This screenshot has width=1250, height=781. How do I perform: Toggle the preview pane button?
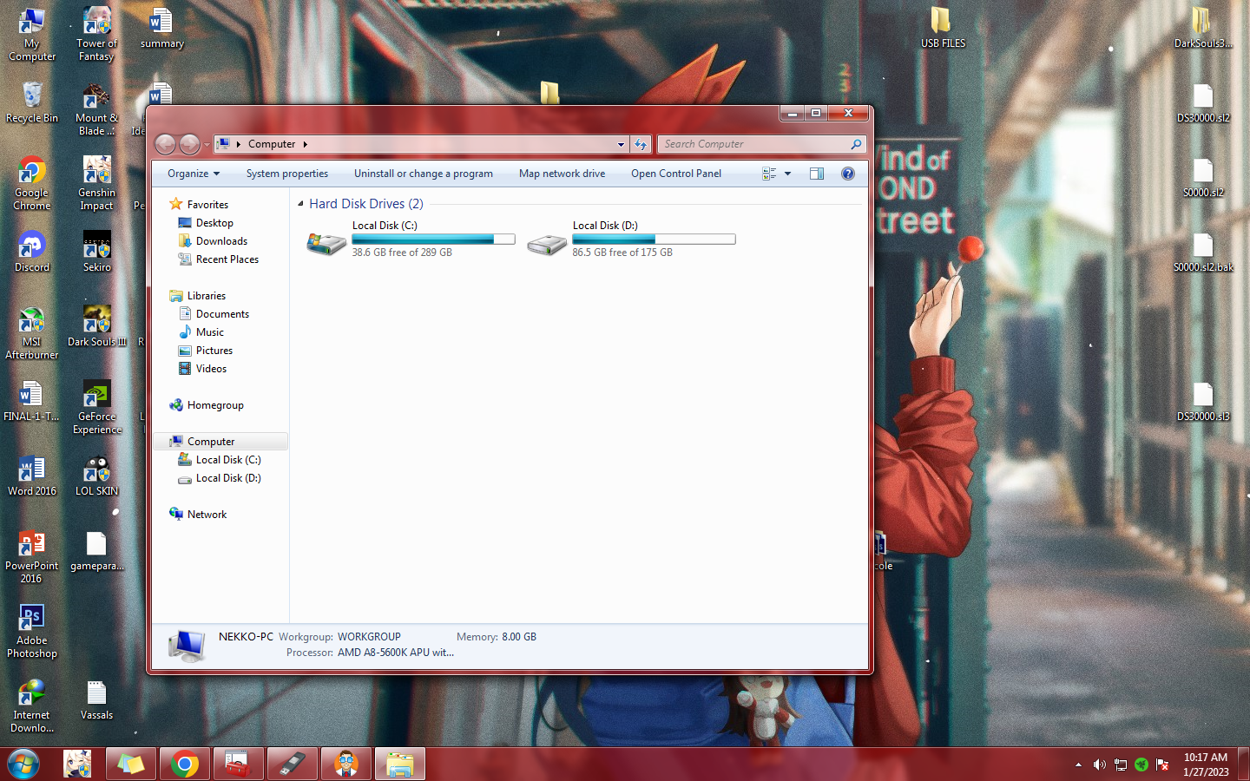pos(817,174)
